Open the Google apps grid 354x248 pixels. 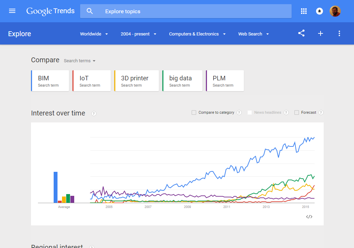304,11
